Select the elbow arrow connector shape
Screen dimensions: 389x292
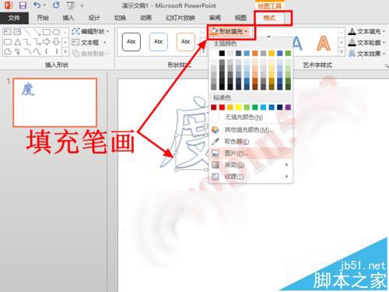pos(37,42)
